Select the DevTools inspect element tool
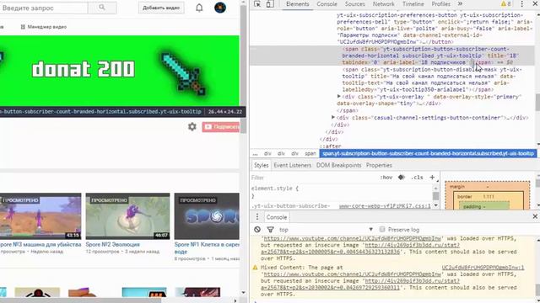The width and height of the screenshot is (540, 303). click(257, 3)
